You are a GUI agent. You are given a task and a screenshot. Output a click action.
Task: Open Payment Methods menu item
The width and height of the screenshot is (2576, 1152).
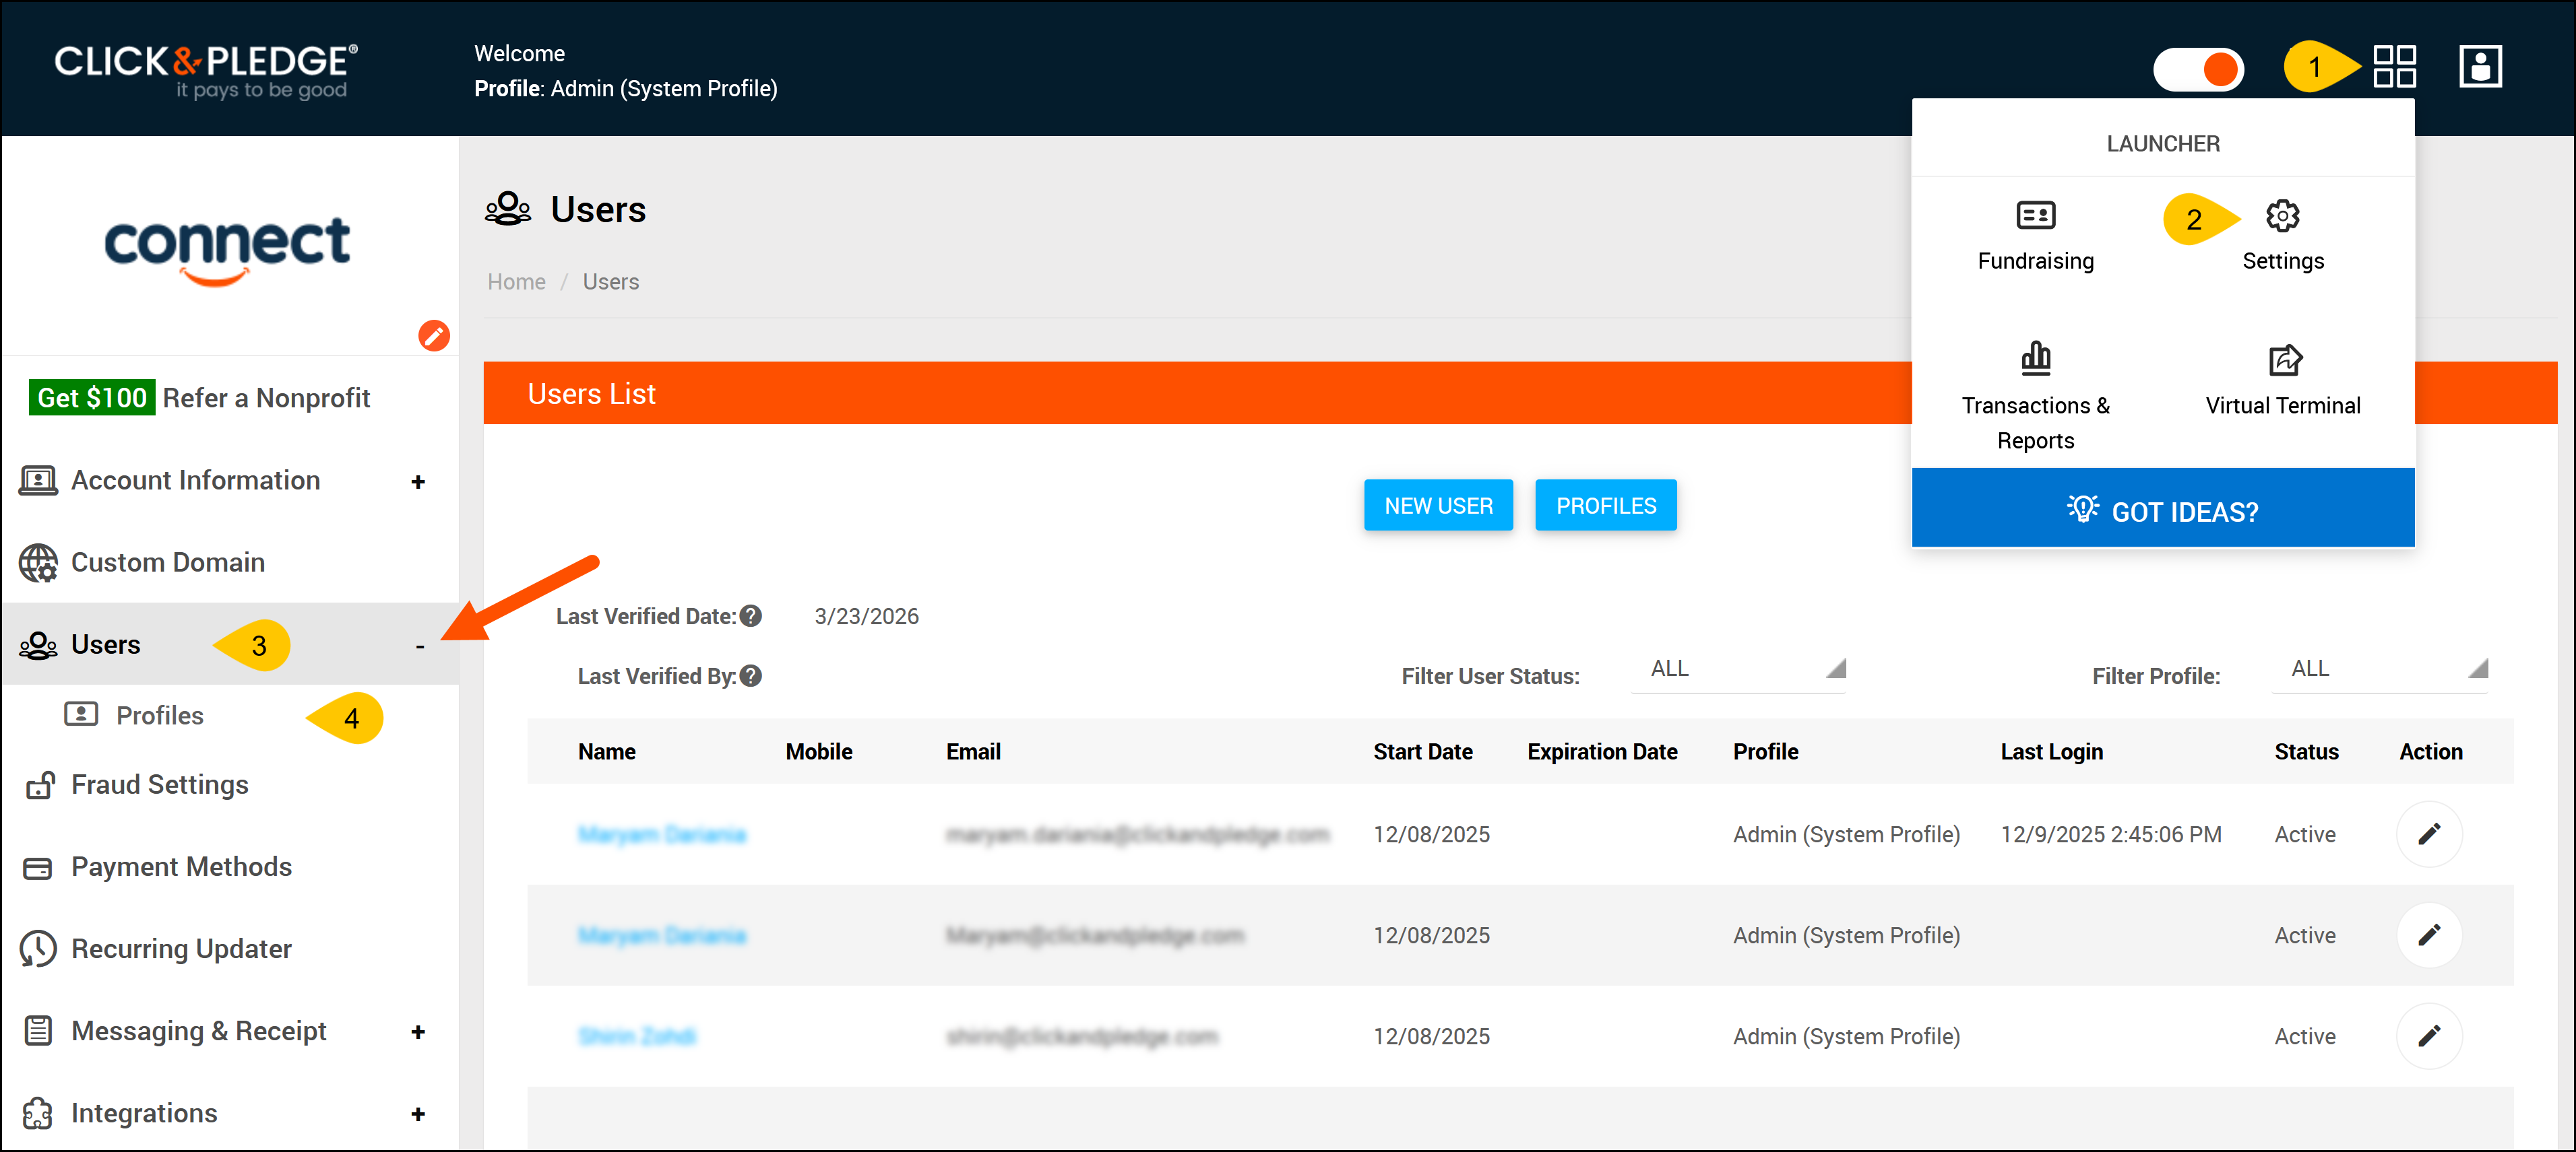(x=181, y=867)
